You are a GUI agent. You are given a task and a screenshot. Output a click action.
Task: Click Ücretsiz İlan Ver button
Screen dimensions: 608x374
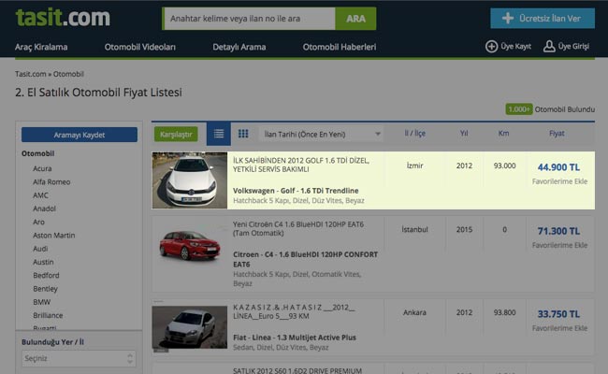pos(543,18)
